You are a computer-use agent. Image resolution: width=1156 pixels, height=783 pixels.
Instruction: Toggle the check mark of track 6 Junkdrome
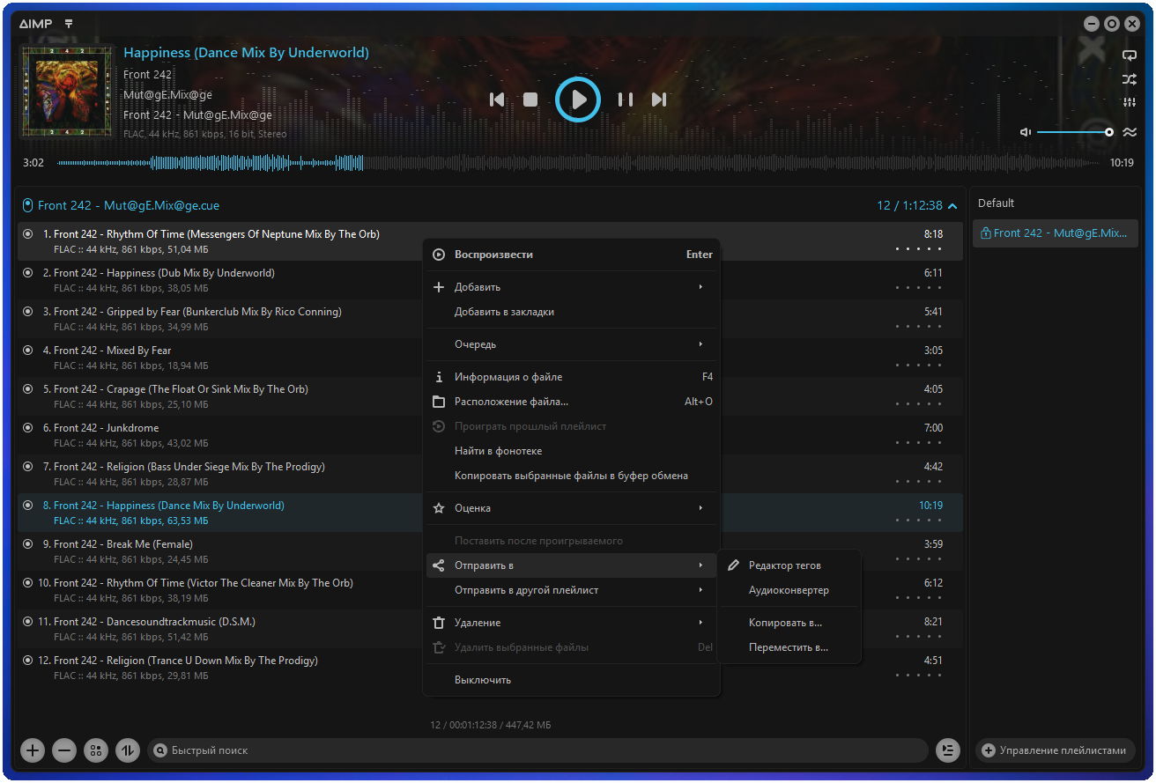(x=27, y=428)
